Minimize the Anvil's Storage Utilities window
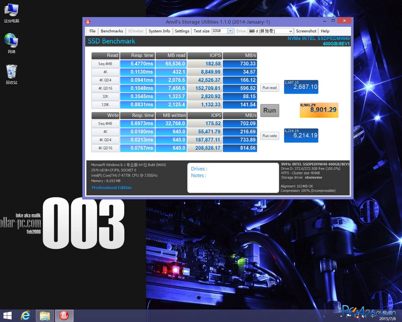The width and height of the screenshot is (402, 322). pyautogui.click(x=324, y=21)
